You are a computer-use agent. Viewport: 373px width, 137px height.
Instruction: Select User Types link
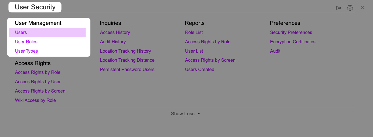coord(26,51)
